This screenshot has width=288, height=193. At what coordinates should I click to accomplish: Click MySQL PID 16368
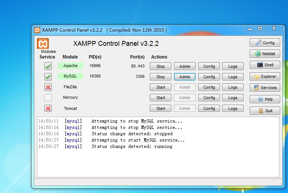pos(95,76)
